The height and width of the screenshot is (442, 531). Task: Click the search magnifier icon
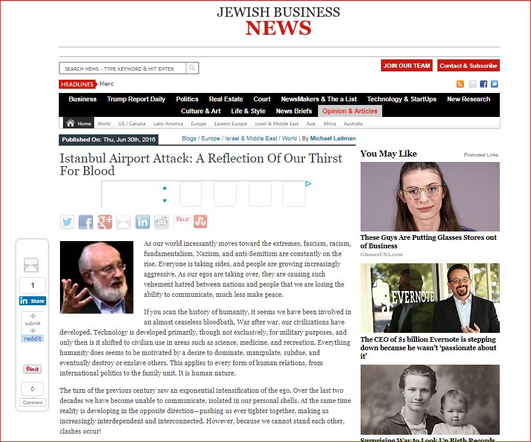click(x=193, y=68)
